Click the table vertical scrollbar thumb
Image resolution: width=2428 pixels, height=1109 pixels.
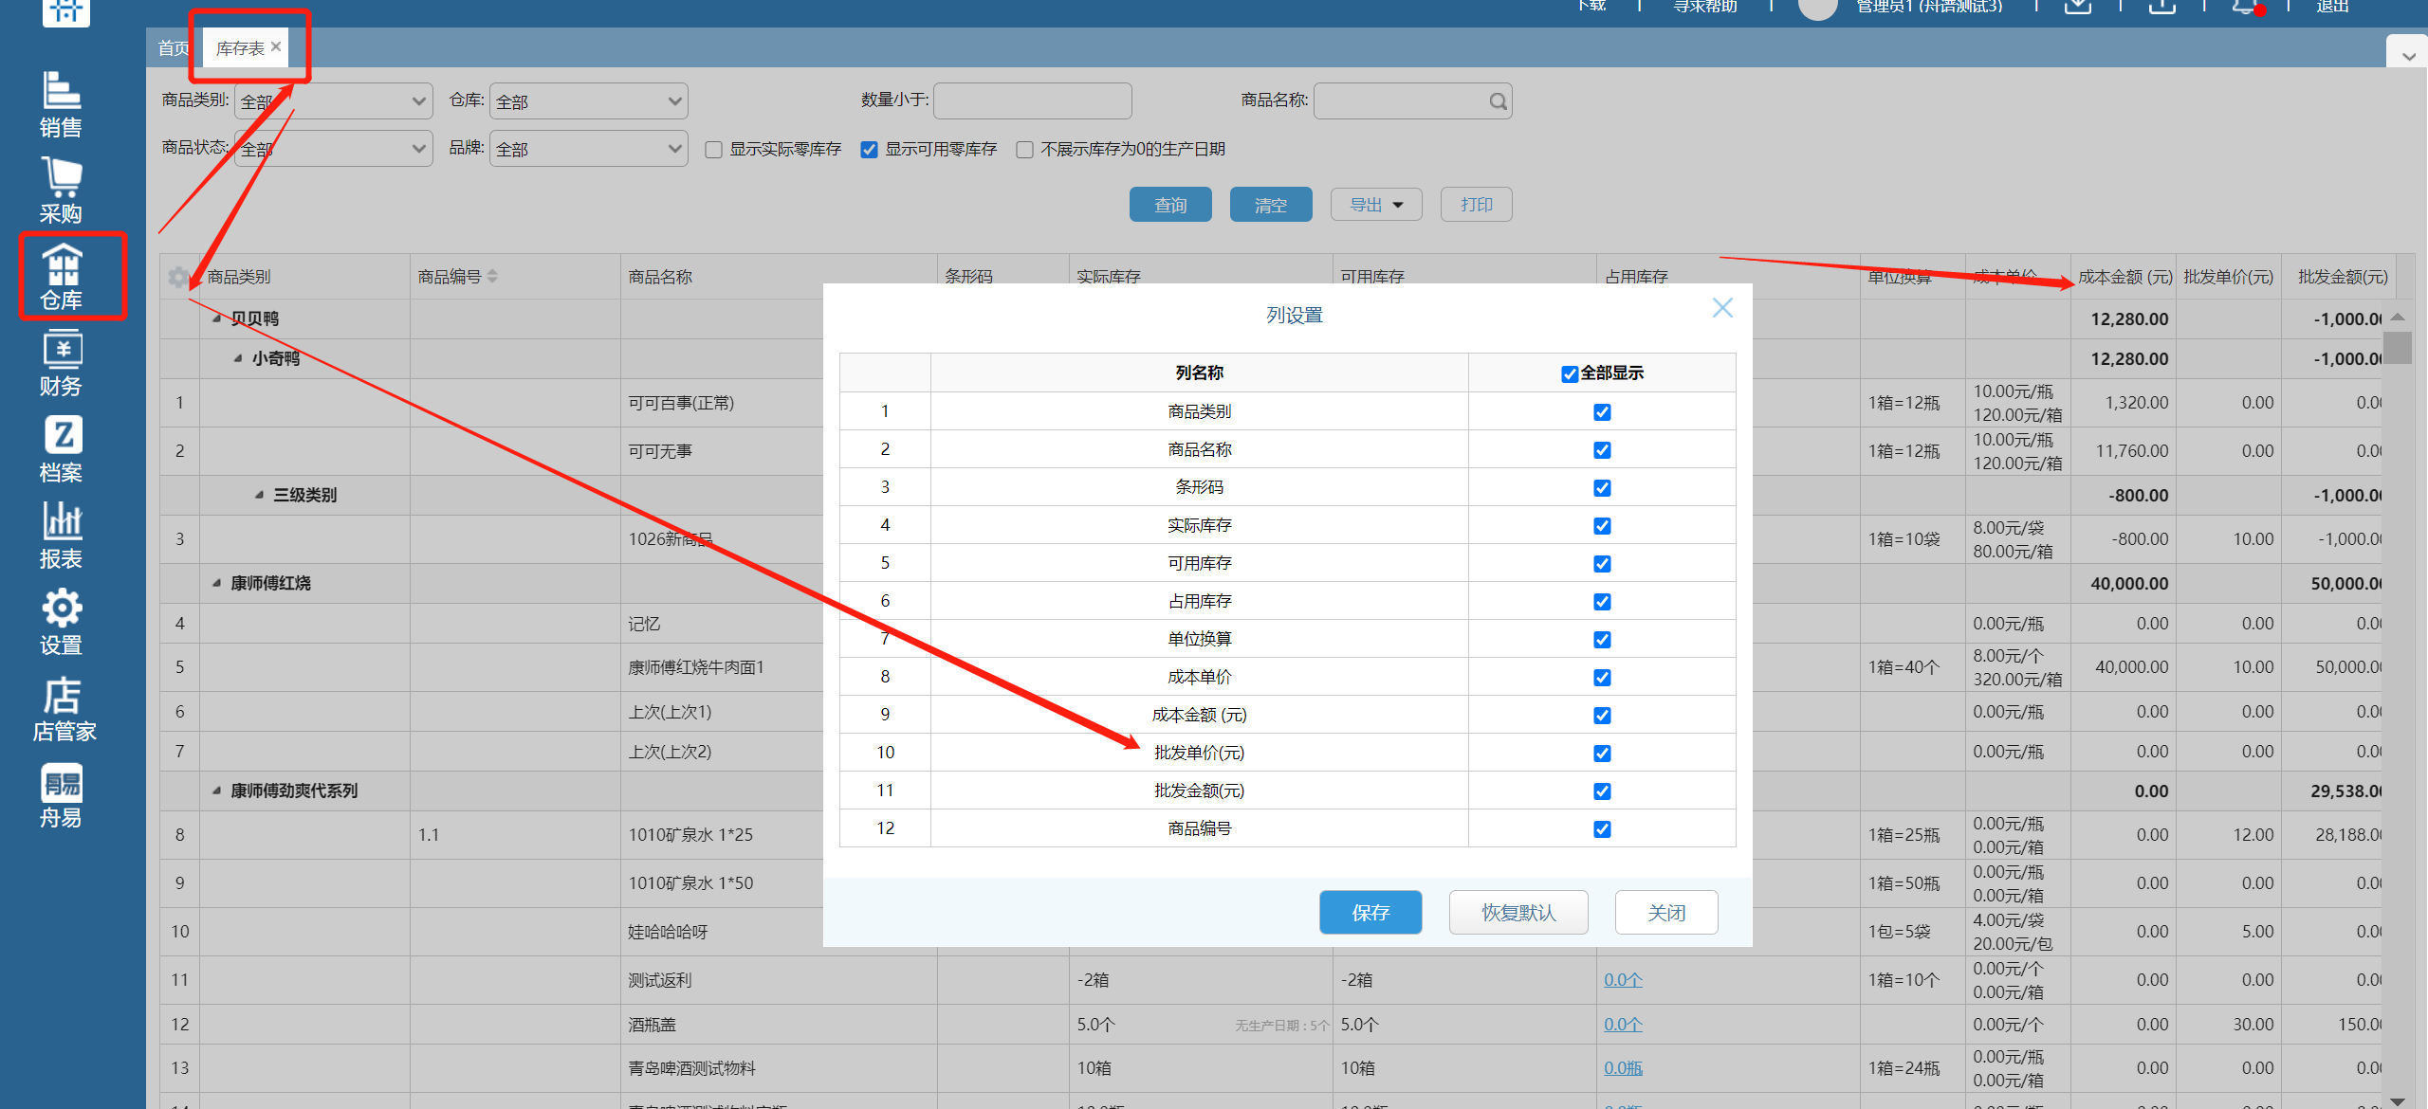[x=2398, y=348]
